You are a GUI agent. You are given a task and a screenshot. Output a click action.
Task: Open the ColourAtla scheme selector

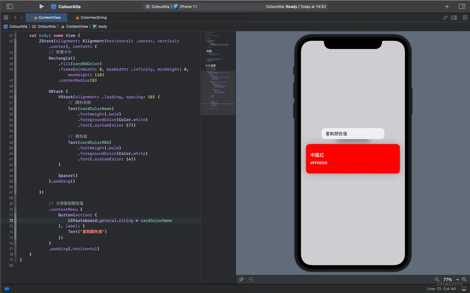157,6
